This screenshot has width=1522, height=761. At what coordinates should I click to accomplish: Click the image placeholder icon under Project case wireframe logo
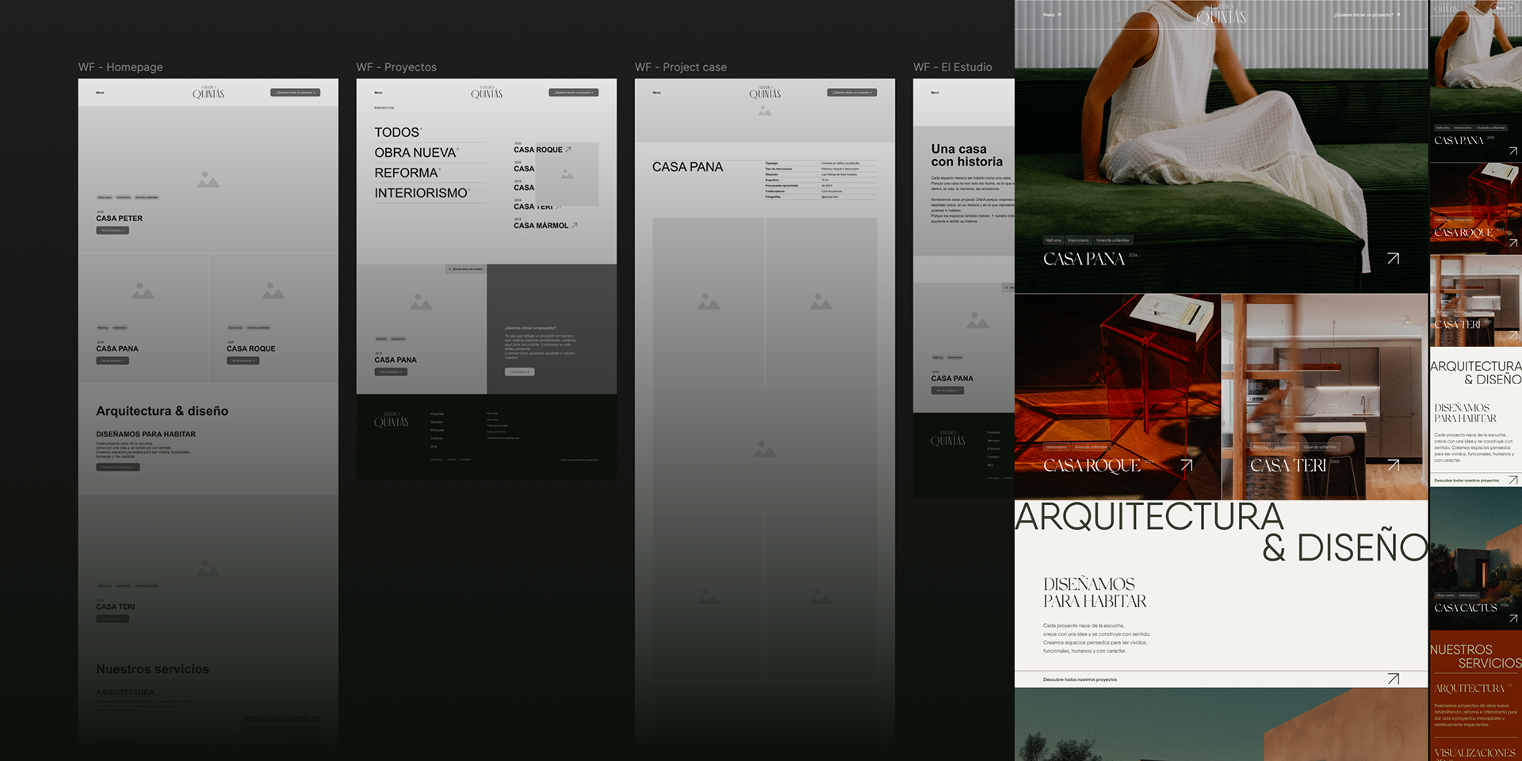(764, 112)
